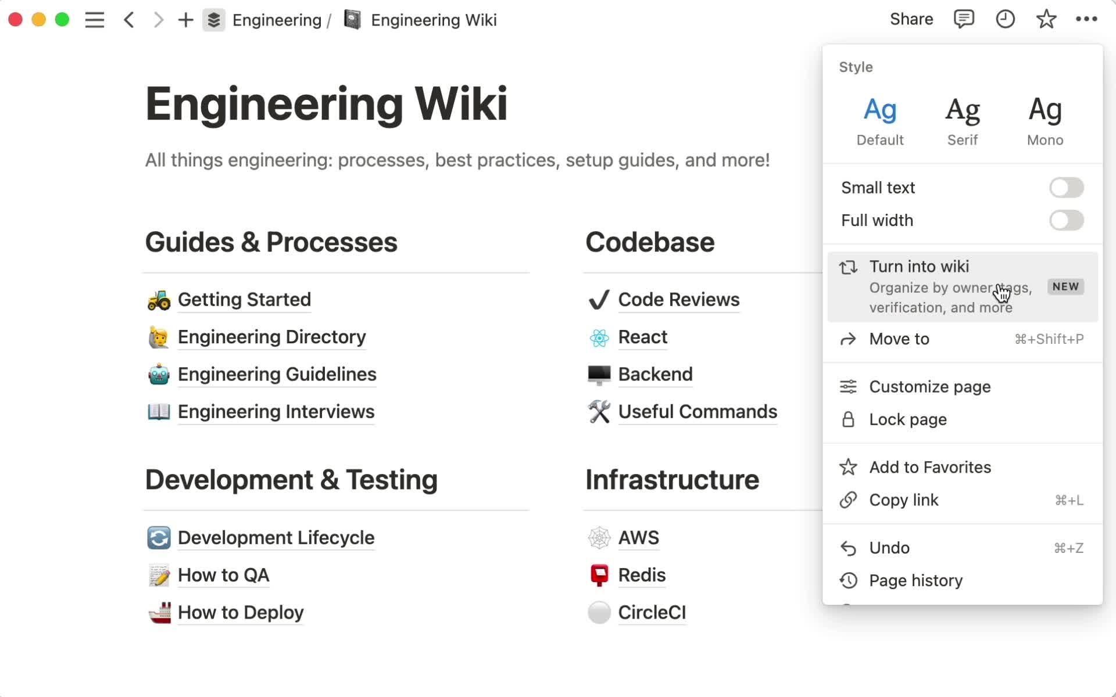Enable Full width

(1066, 220)
